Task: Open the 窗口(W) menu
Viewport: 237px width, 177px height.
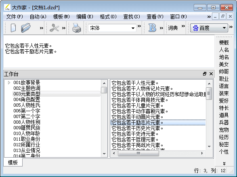Action: click(x=178, y=17)
